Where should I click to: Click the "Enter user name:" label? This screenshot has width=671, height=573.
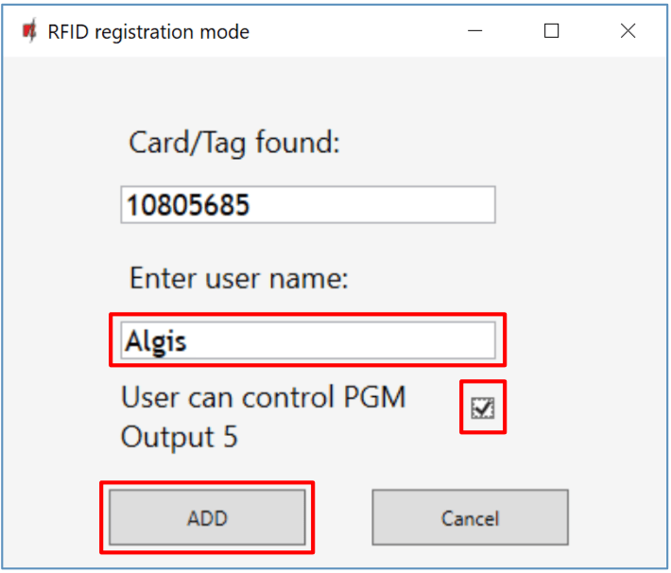coord(239,279)
